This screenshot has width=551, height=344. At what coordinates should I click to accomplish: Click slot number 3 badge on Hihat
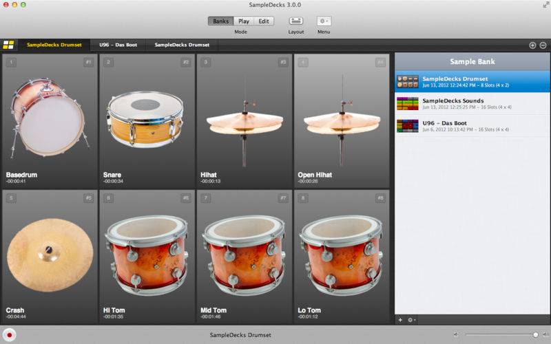[205, 63]
